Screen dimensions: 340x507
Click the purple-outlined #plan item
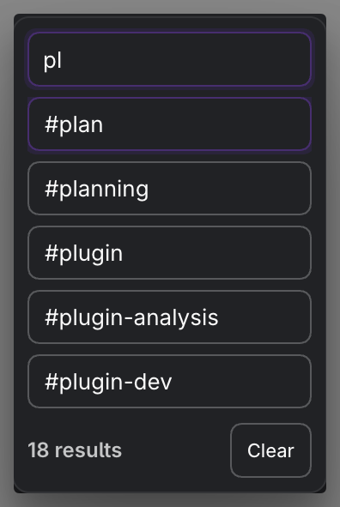coord(169,124)
